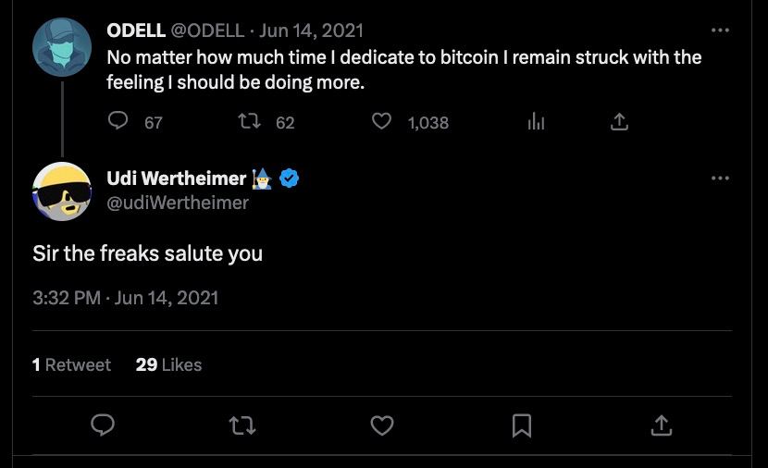Open Udi Wertheimer display name link
768x468 pixels.
click(x=177, y=179)
